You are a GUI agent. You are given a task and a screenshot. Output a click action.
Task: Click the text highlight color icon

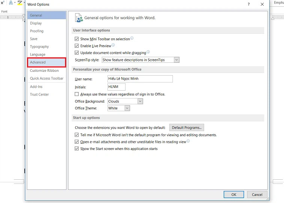(20, 3)
